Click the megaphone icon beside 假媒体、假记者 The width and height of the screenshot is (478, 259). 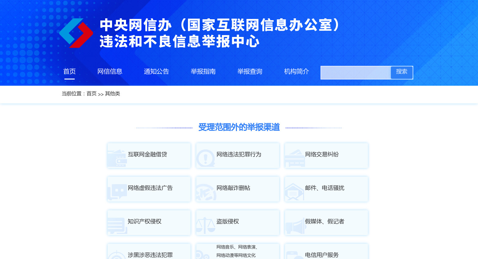tap(296, 226)
